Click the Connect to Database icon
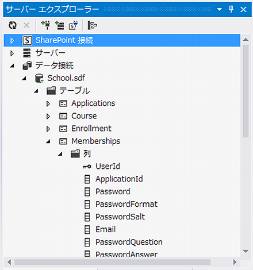Image resolution: width=253 pixels, height=270 pixels. click(45, 25)
